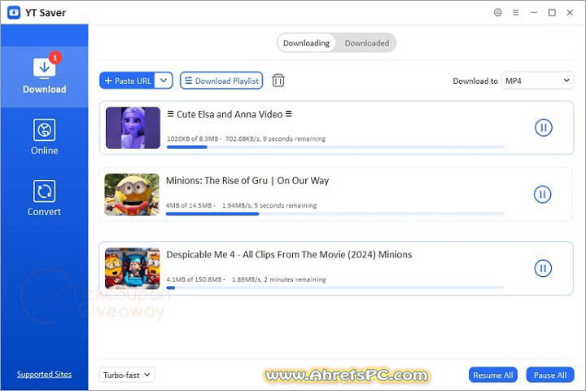Switch to the Downloading tab
The width and height of the screenshot is (586, 391).
tap(307, 43)
